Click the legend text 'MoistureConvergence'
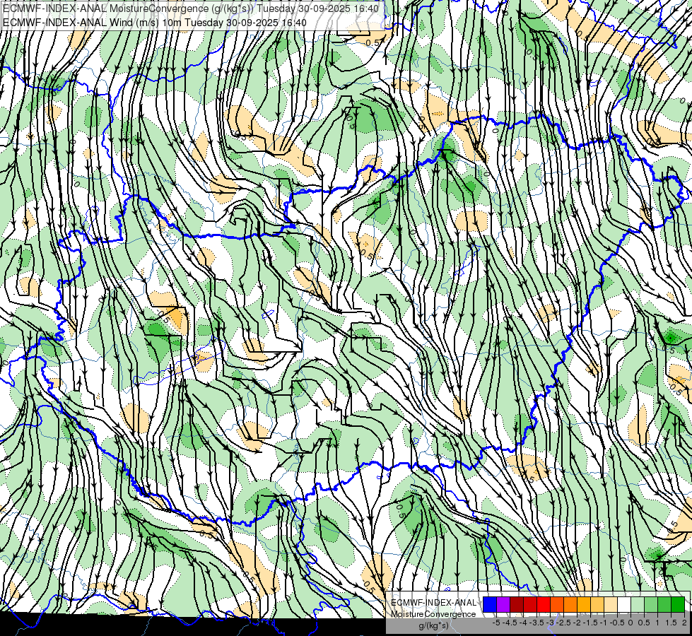The width and height of the screenshot is (692, 636). tap(433, 614)
